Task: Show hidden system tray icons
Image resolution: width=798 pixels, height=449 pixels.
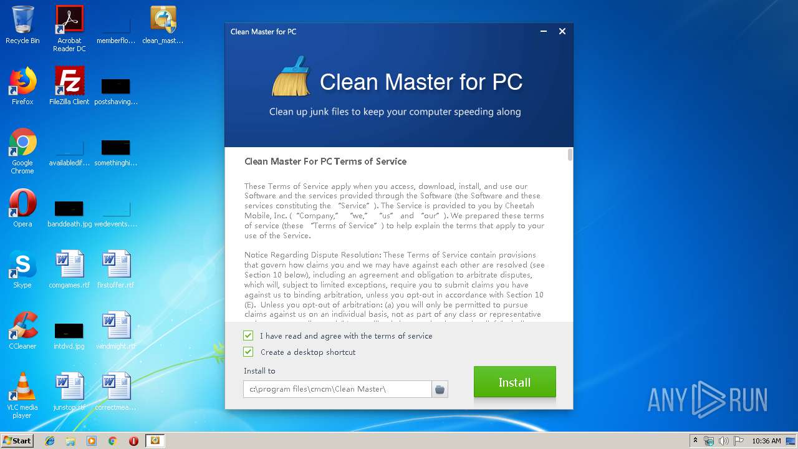Action: coord(695,441)
